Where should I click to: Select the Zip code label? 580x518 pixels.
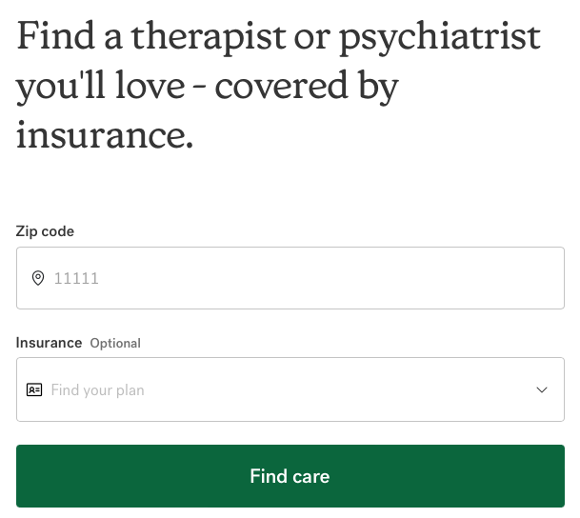tap(45, 231)
